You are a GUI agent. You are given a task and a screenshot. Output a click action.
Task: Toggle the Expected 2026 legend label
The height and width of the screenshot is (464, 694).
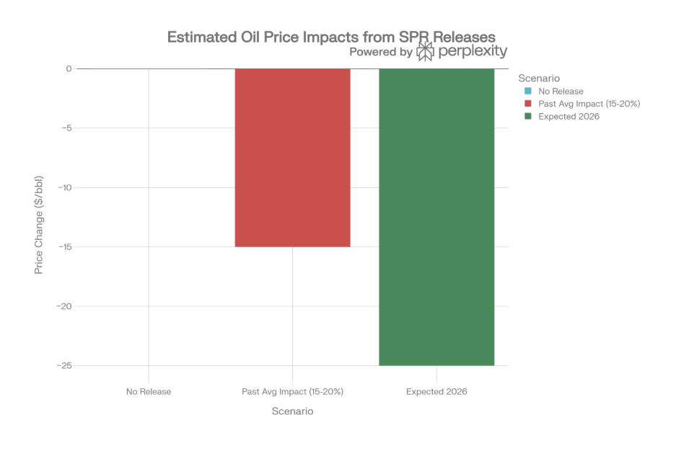tap(568, 116)
